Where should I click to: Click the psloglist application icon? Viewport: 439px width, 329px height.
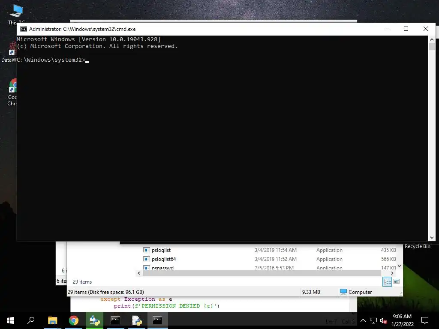click(147, 250)
